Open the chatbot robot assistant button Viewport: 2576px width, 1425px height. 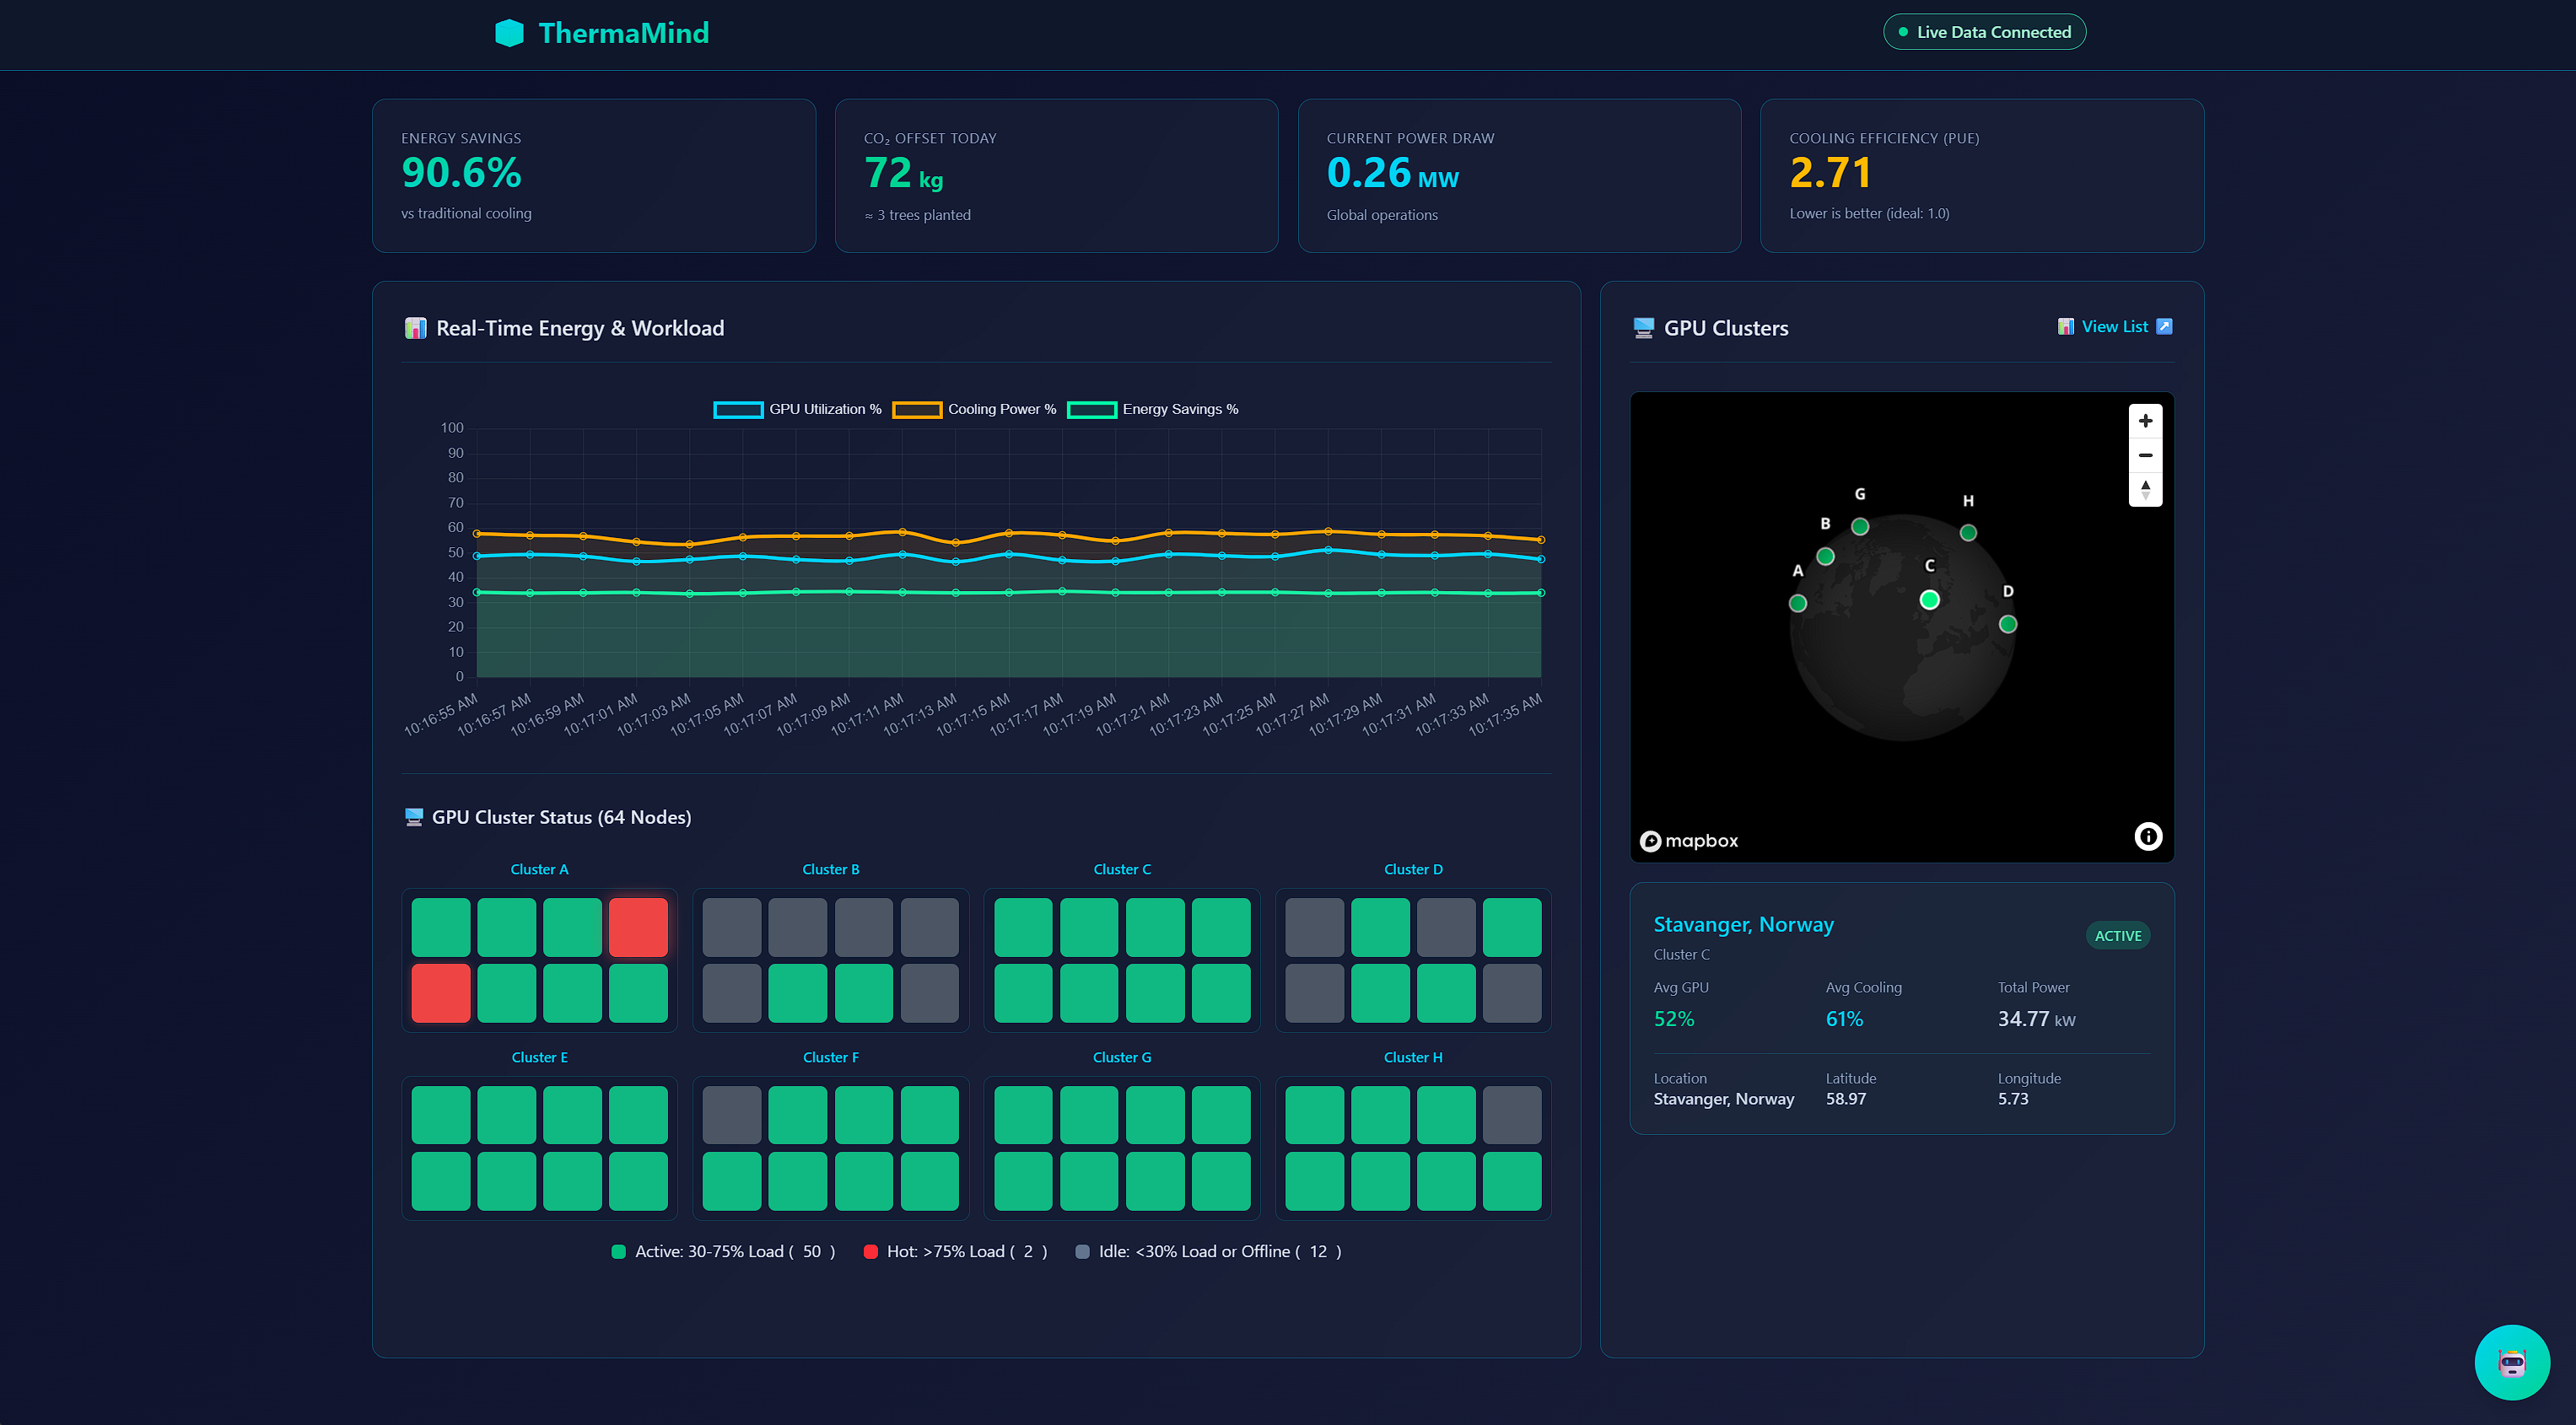2511,1362
